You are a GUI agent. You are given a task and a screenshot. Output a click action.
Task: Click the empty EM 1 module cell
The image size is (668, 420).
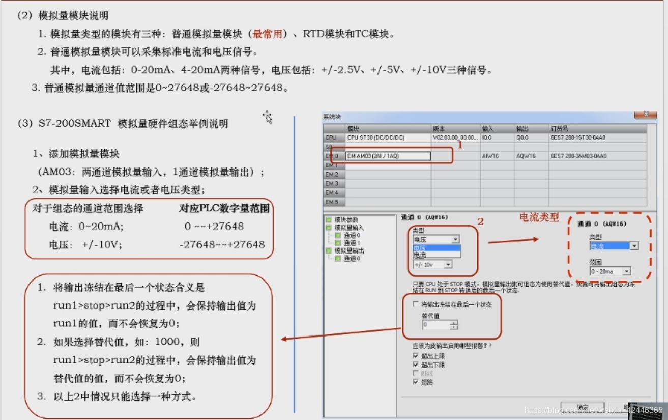[x=388, y=165]
